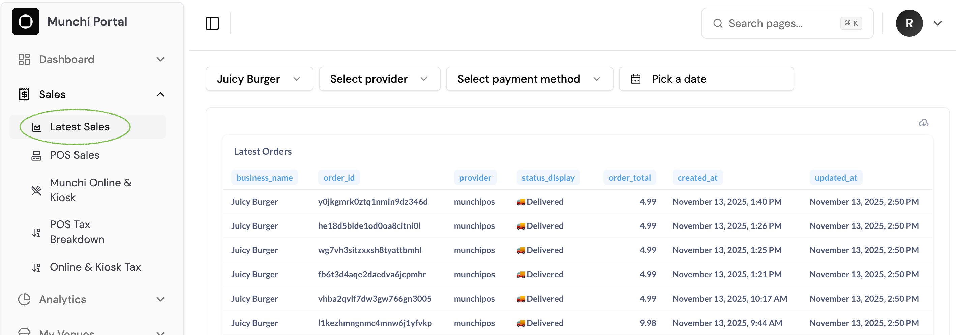Screen dimensions: 956x335
Task: Download orders with the cloud icon
Action: point(923,123)
